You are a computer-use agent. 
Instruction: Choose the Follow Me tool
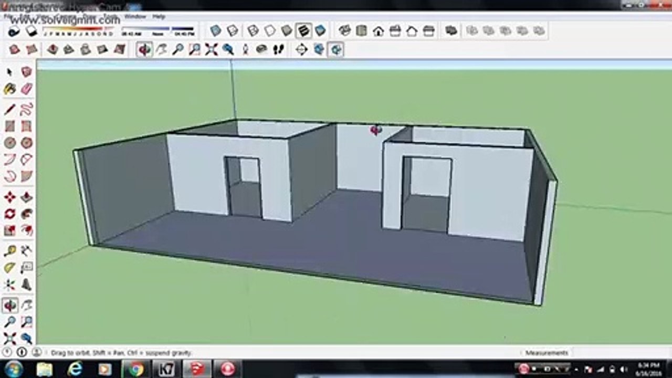(x=26, y=214)
